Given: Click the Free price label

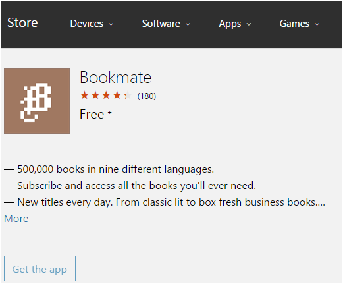Looking at the screenshot, I should point(92,115).
